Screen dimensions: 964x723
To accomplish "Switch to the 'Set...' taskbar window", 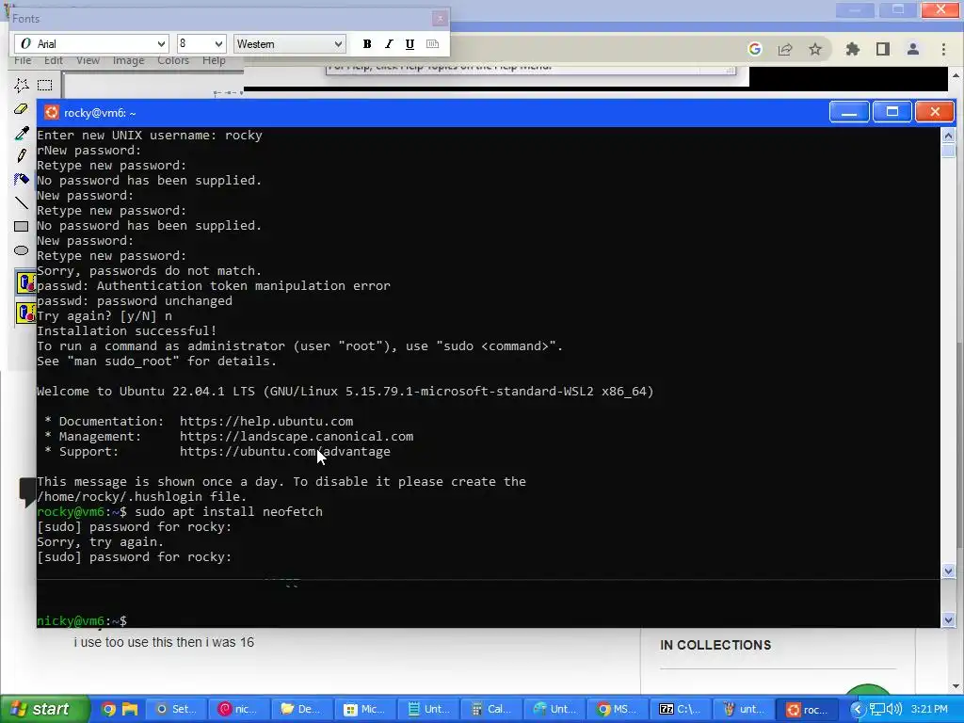I will [175, 709].
